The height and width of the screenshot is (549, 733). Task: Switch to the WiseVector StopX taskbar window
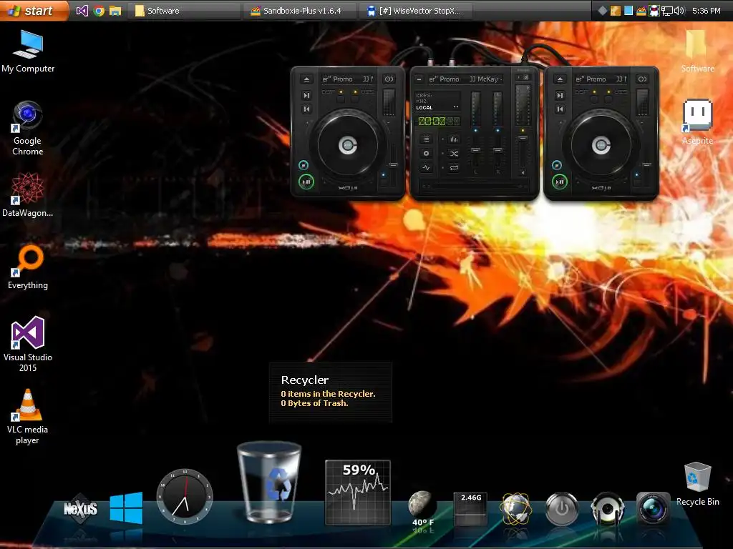[416, 10]
